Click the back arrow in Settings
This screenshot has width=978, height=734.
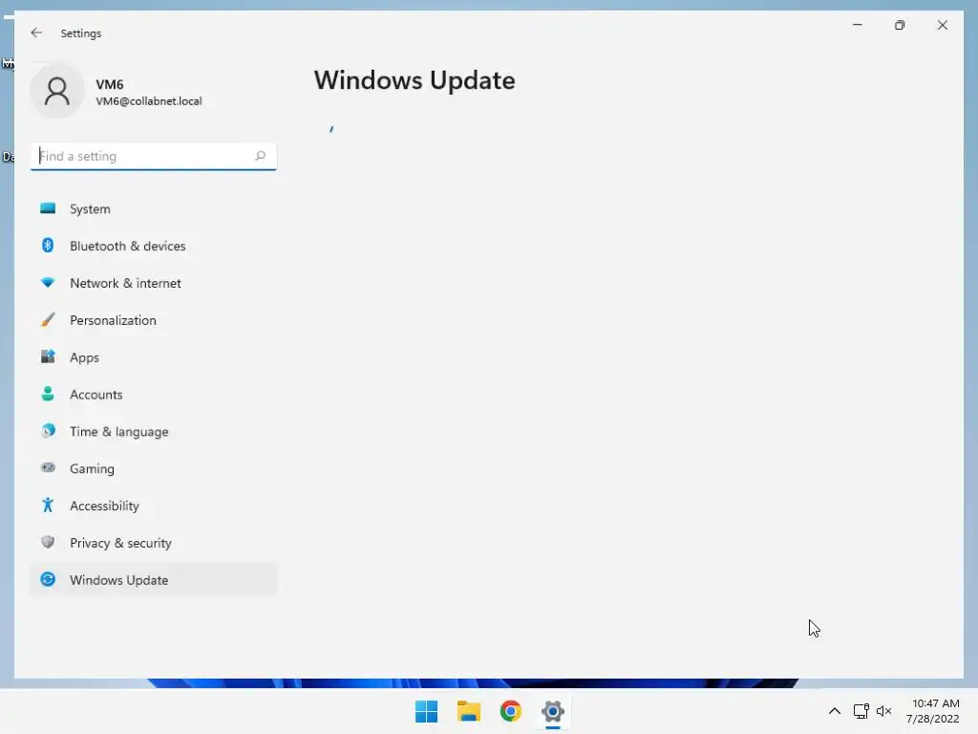(36, 32)
